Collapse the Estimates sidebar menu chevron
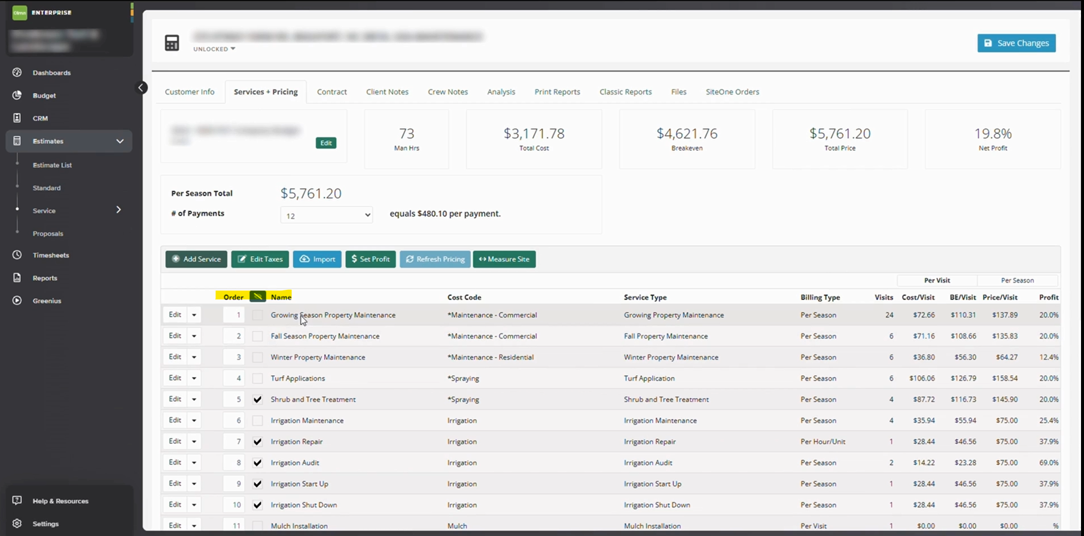This screenshot has height=536, width=1084. coord(120,141)
